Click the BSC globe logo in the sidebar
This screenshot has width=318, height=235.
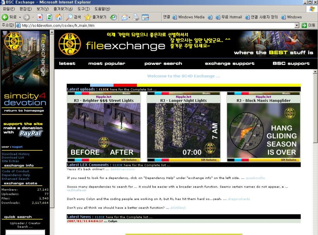[14, 41]
